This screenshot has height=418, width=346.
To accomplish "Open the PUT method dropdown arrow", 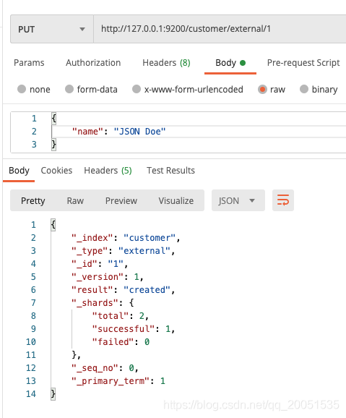I will click(82, 29).
